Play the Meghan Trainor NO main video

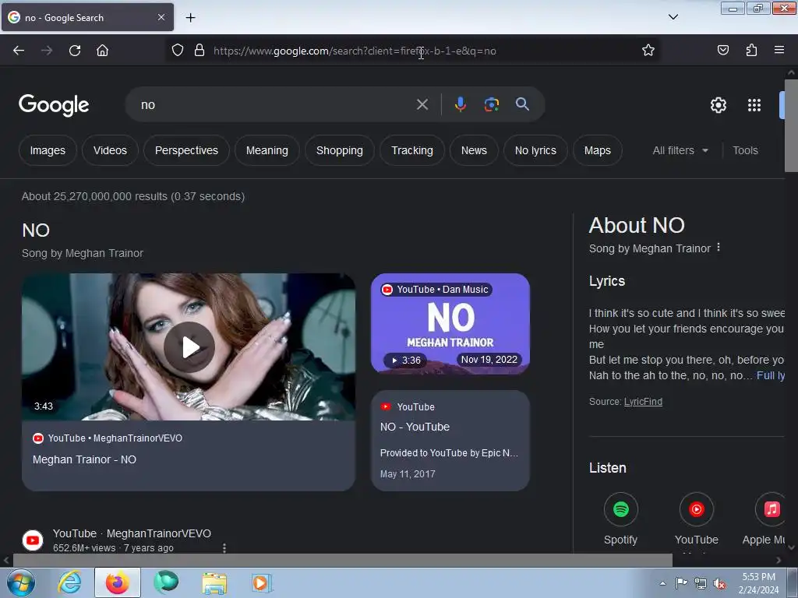[x=189, y=347]
